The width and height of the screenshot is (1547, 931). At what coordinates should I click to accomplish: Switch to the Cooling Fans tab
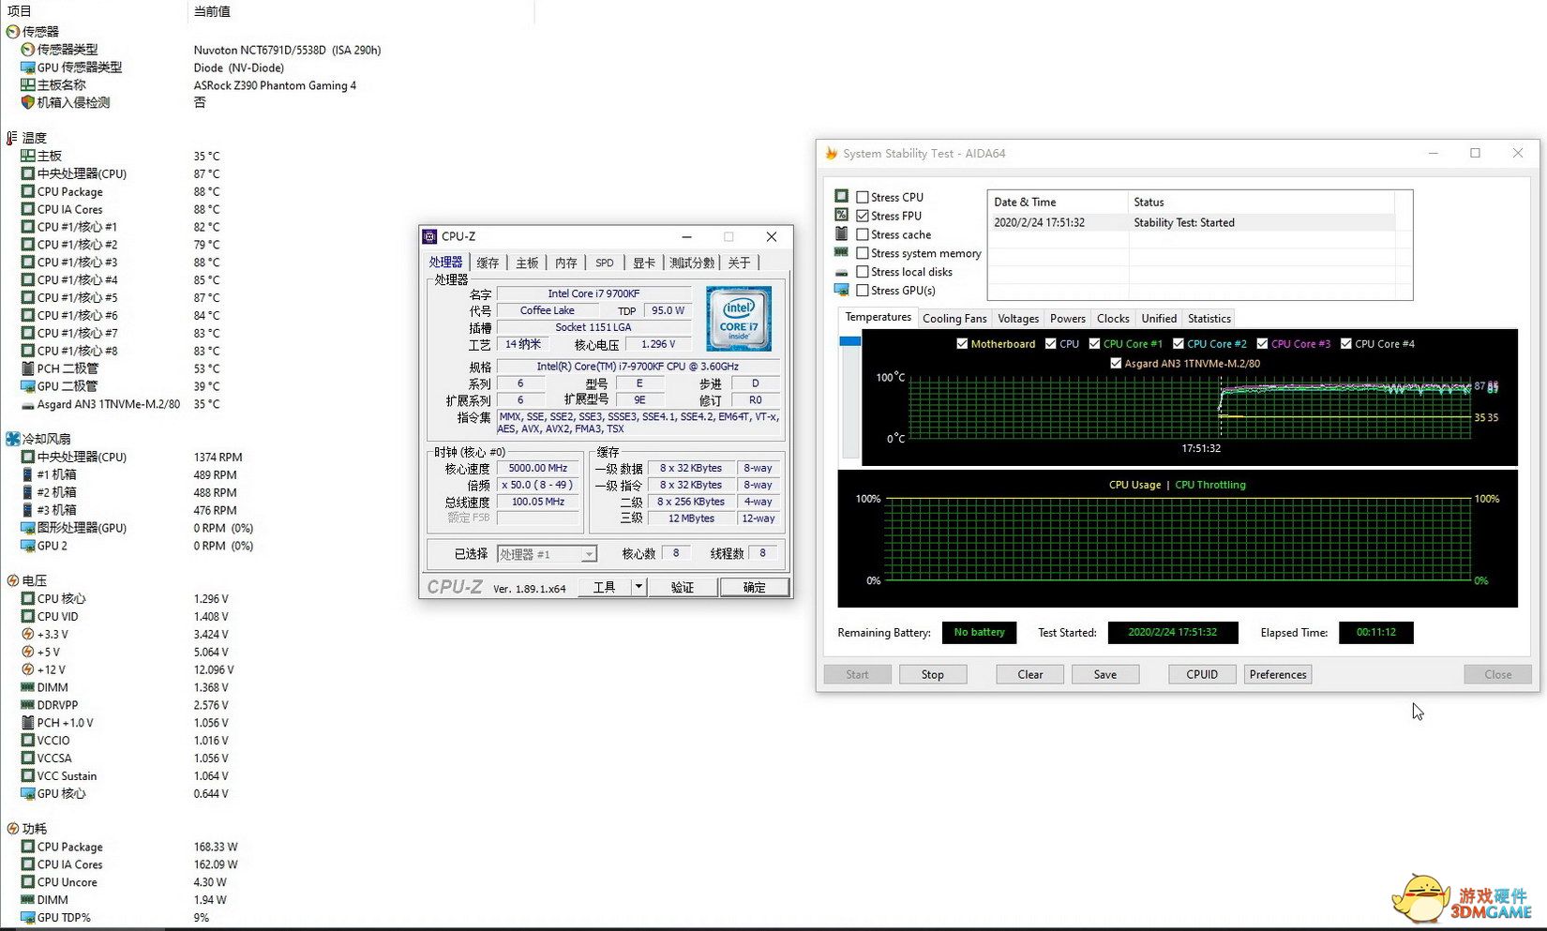(x=954, y=319)
